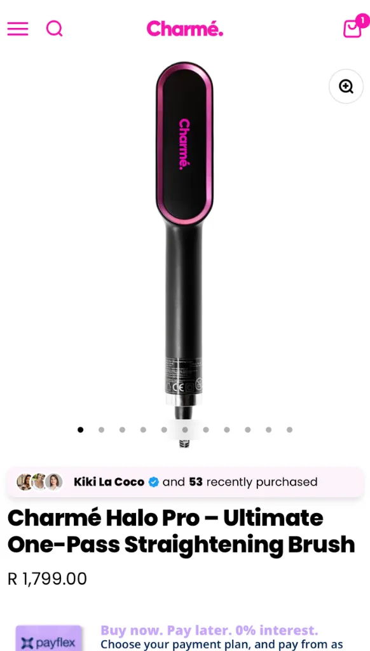Screen dimensions: 370x651
Task: Click the R 1,799.00 price
Action: point(47,579)
